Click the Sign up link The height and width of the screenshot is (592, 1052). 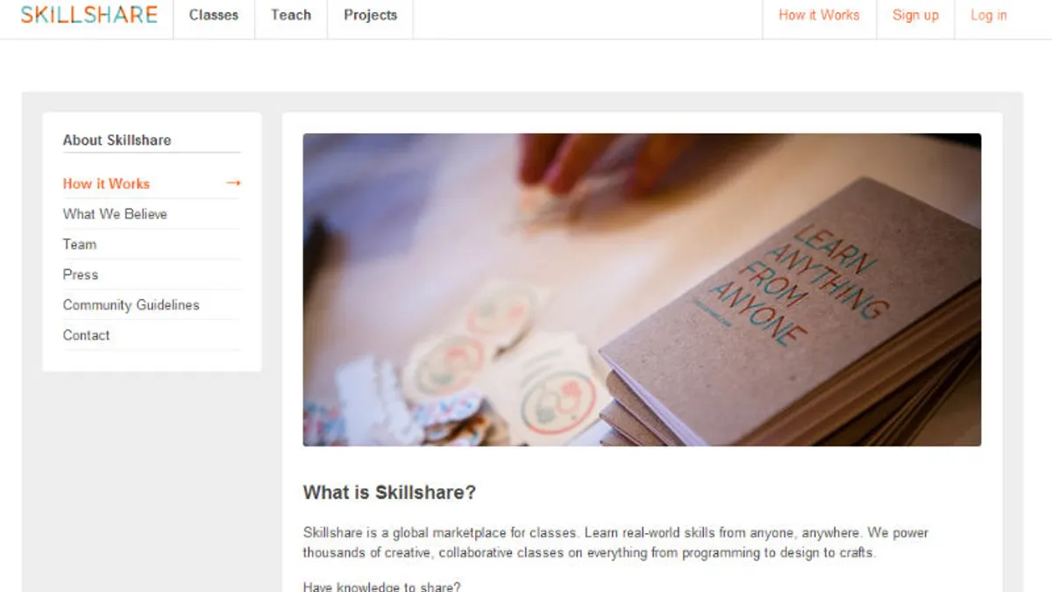[915, 15]
